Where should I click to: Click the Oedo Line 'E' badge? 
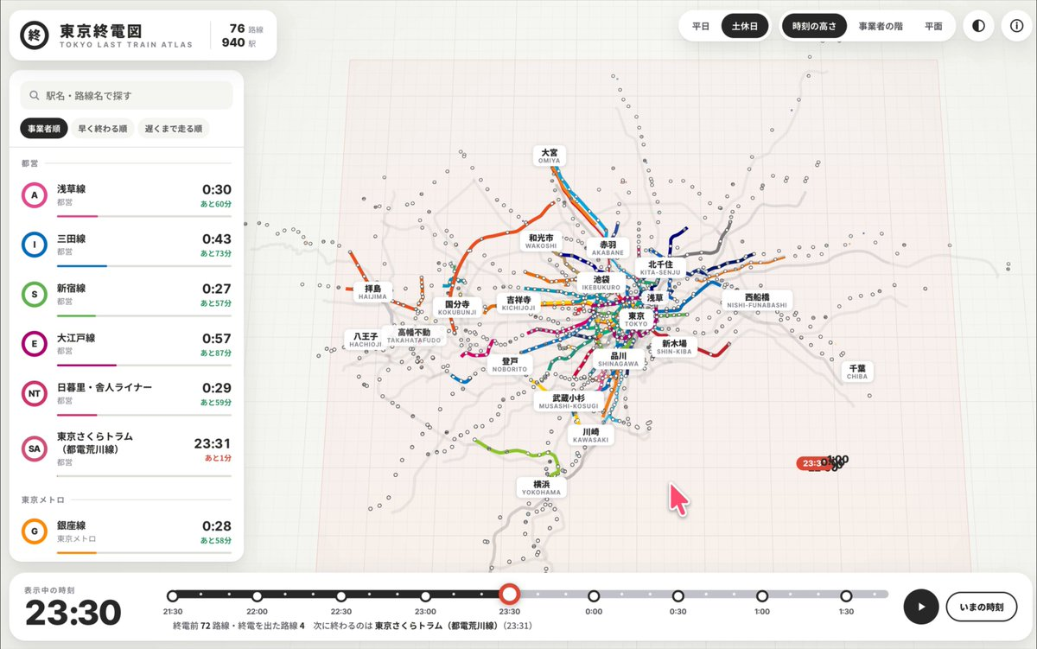[x=35, y=345]
